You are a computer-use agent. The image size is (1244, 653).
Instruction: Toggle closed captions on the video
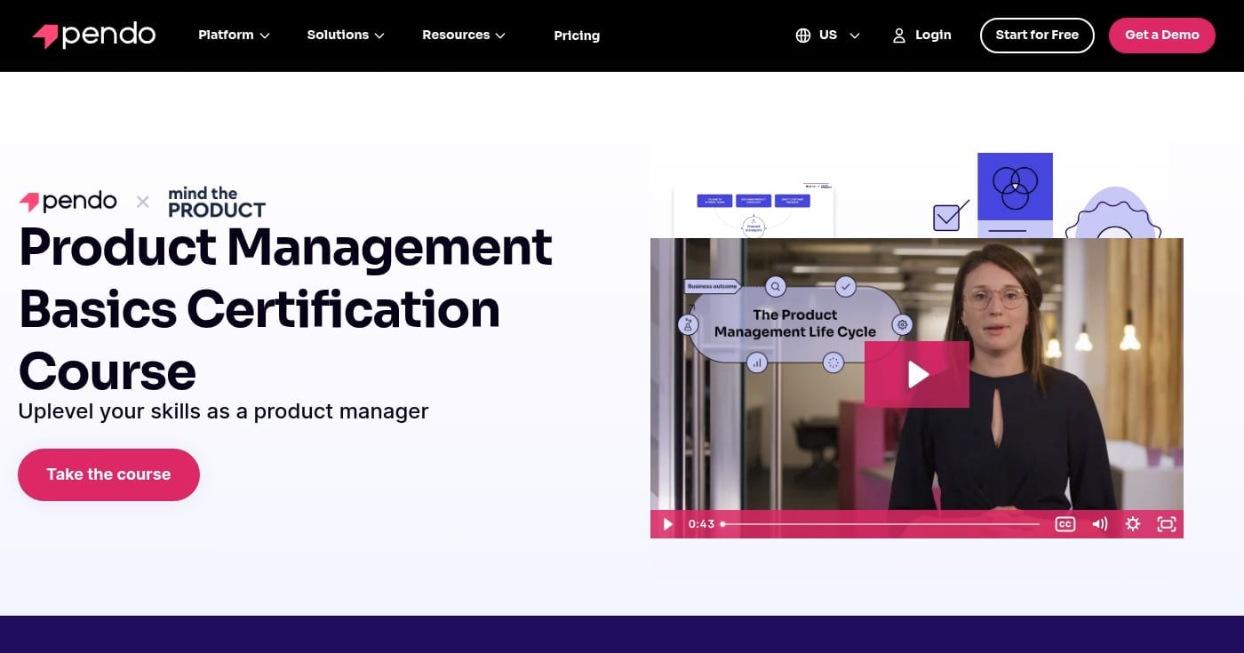pyautogui.click(x=1065, y=524)
